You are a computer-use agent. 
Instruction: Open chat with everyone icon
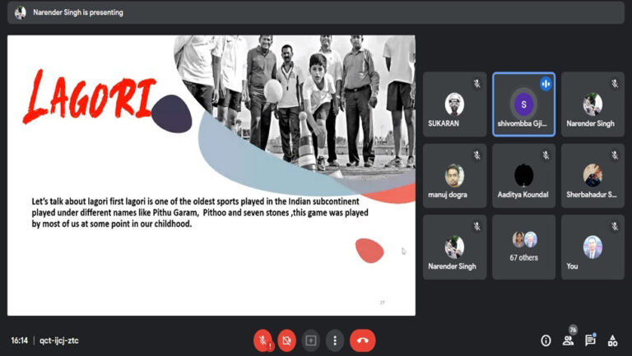point(591,340)
